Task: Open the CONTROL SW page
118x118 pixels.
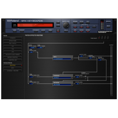Action: point(13,60)
